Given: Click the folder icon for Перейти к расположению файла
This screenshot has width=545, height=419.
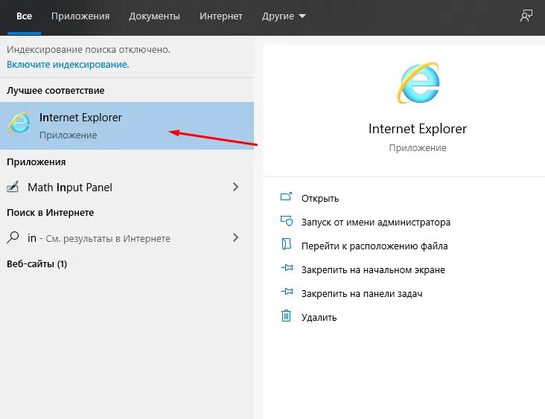Looking at the screenshot, I should pos(286,244).
